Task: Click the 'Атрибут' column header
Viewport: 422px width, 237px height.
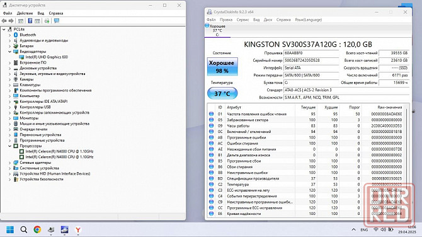Action: pyautogui.click(x=260, y=107)
